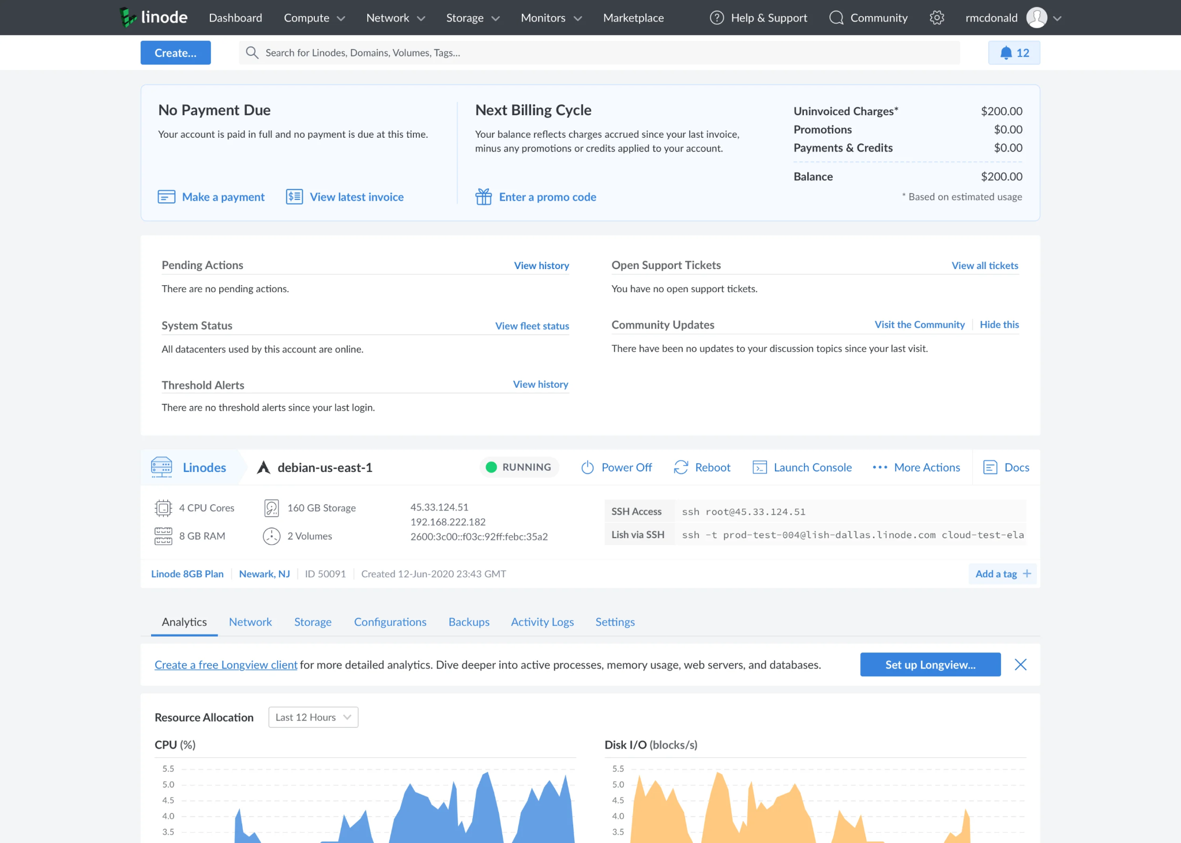
Task: Open the Linode 8GB Plan link
Action: pyautogui.click(x=187, y=574)
